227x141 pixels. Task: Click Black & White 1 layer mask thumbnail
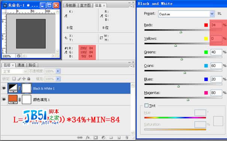[26, 88]
